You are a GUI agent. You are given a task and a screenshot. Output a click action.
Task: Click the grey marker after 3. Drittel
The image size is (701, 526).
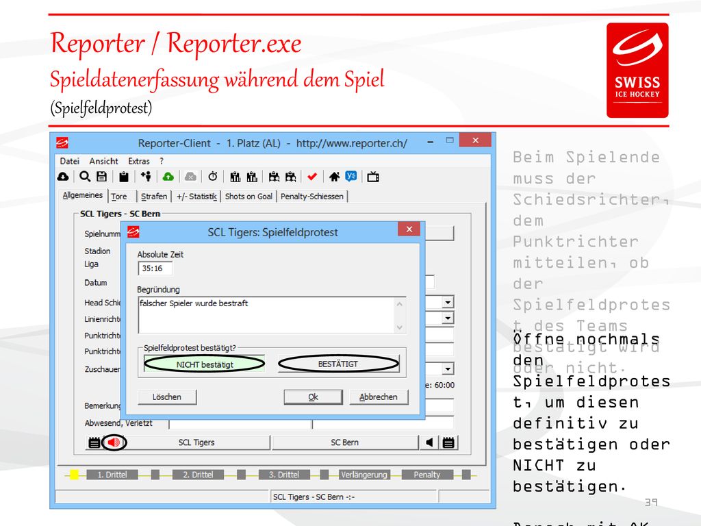324,475
